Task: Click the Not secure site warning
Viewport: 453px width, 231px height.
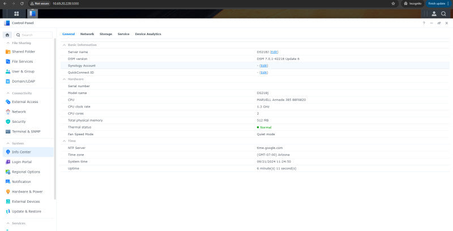Action: [40, 3]
